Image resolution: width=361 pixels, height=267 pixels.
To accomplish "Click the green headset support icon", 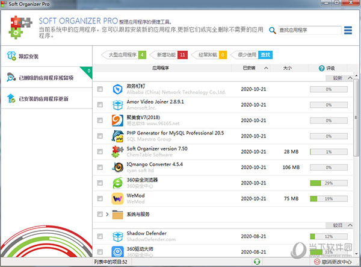I will pyautogui.click(x=257, y=262).
